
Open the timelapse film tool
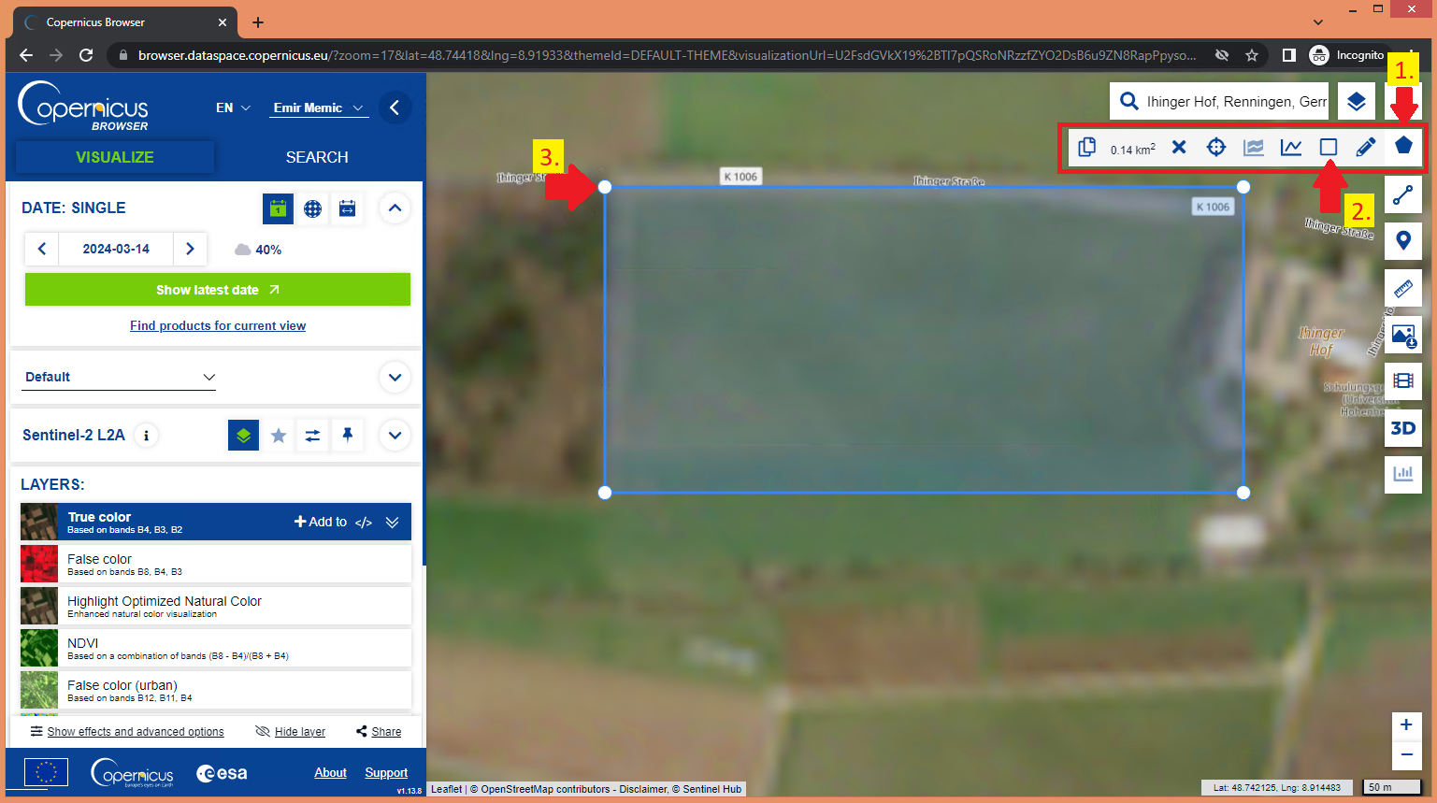(x=1403, y=380)
